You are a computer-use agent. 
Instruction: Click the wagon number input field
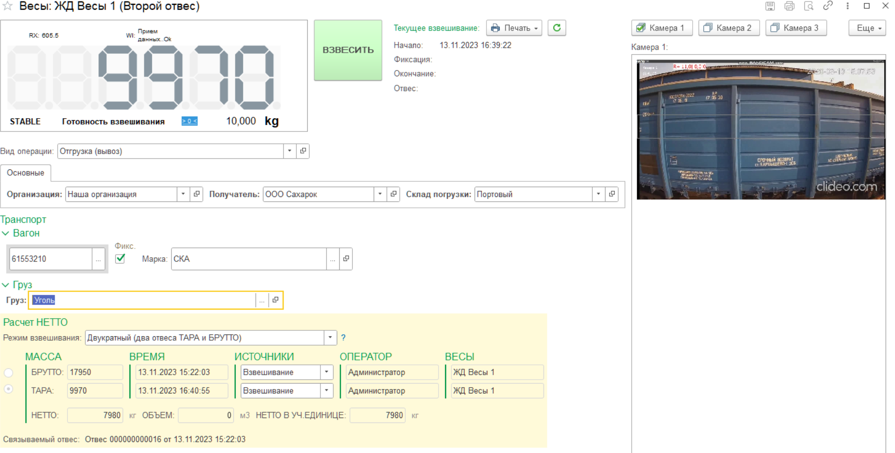point(50,259)
